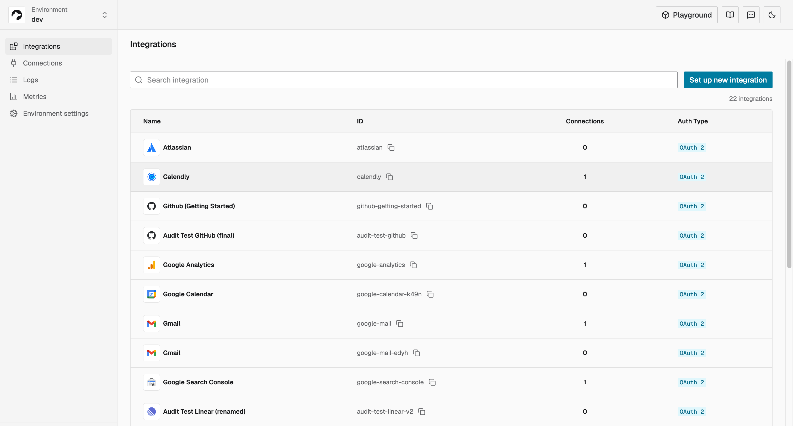Screen dimensions: 793x426
Task: Copy the github-getting-started ID
Action: point(430,206)
